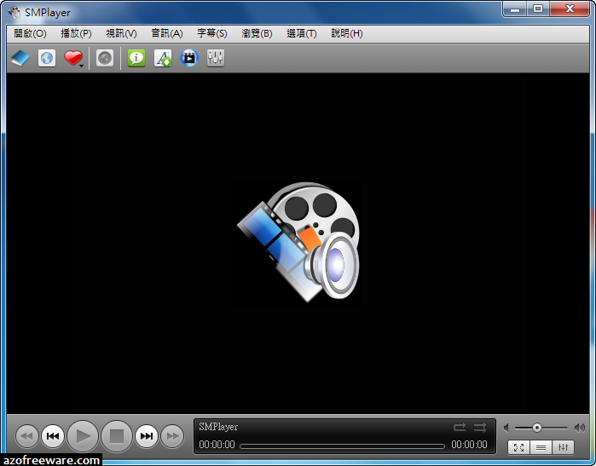Viewport: 596px width, 466px height.
Task: Click the SMPlayer logo in video area
Action: (x=298, y=242)
